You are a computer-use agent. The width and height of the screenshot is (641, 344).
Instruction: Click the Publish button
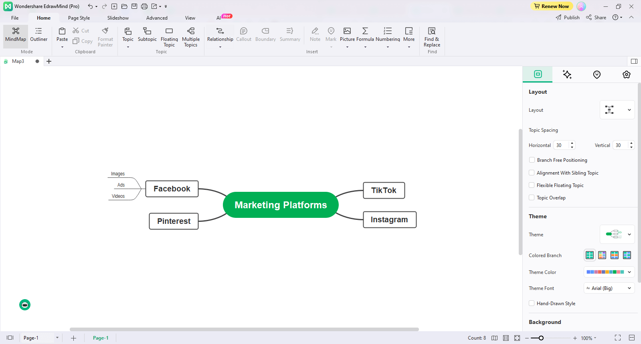[x=568, y=18]
